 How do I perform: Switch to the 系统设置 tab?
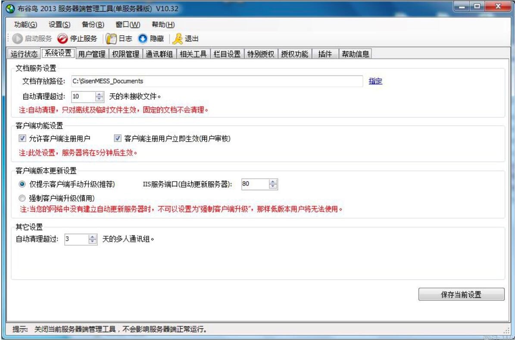(58, 53)
